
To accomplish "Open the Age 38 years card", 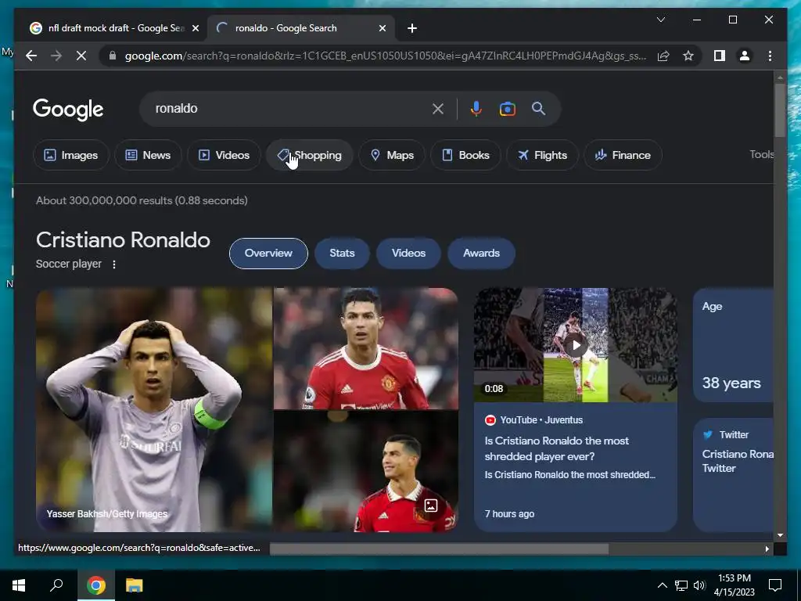I will coord(733,345).
